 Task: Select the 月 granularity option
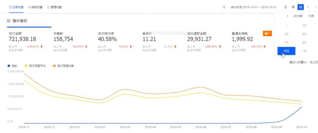click(301, 7)
